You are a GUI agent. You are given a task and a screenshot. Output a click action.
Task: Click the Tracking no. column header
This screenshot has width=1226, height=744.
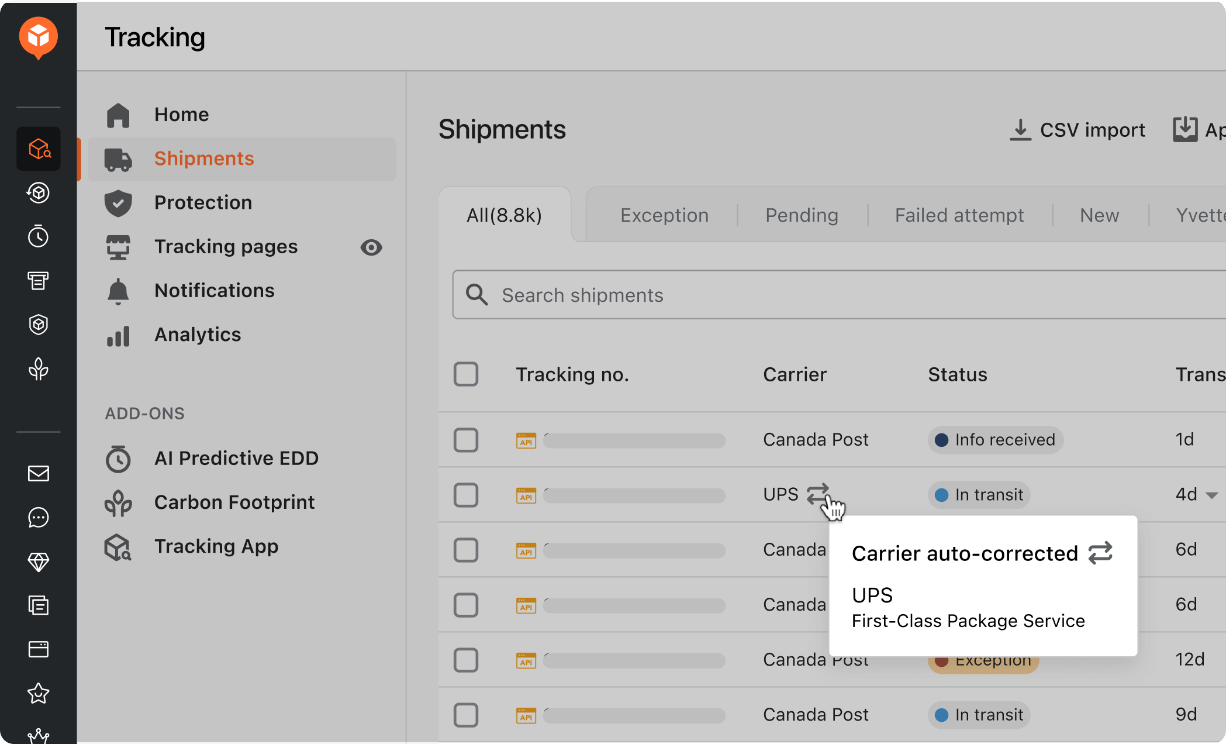[x=572, y=374]
